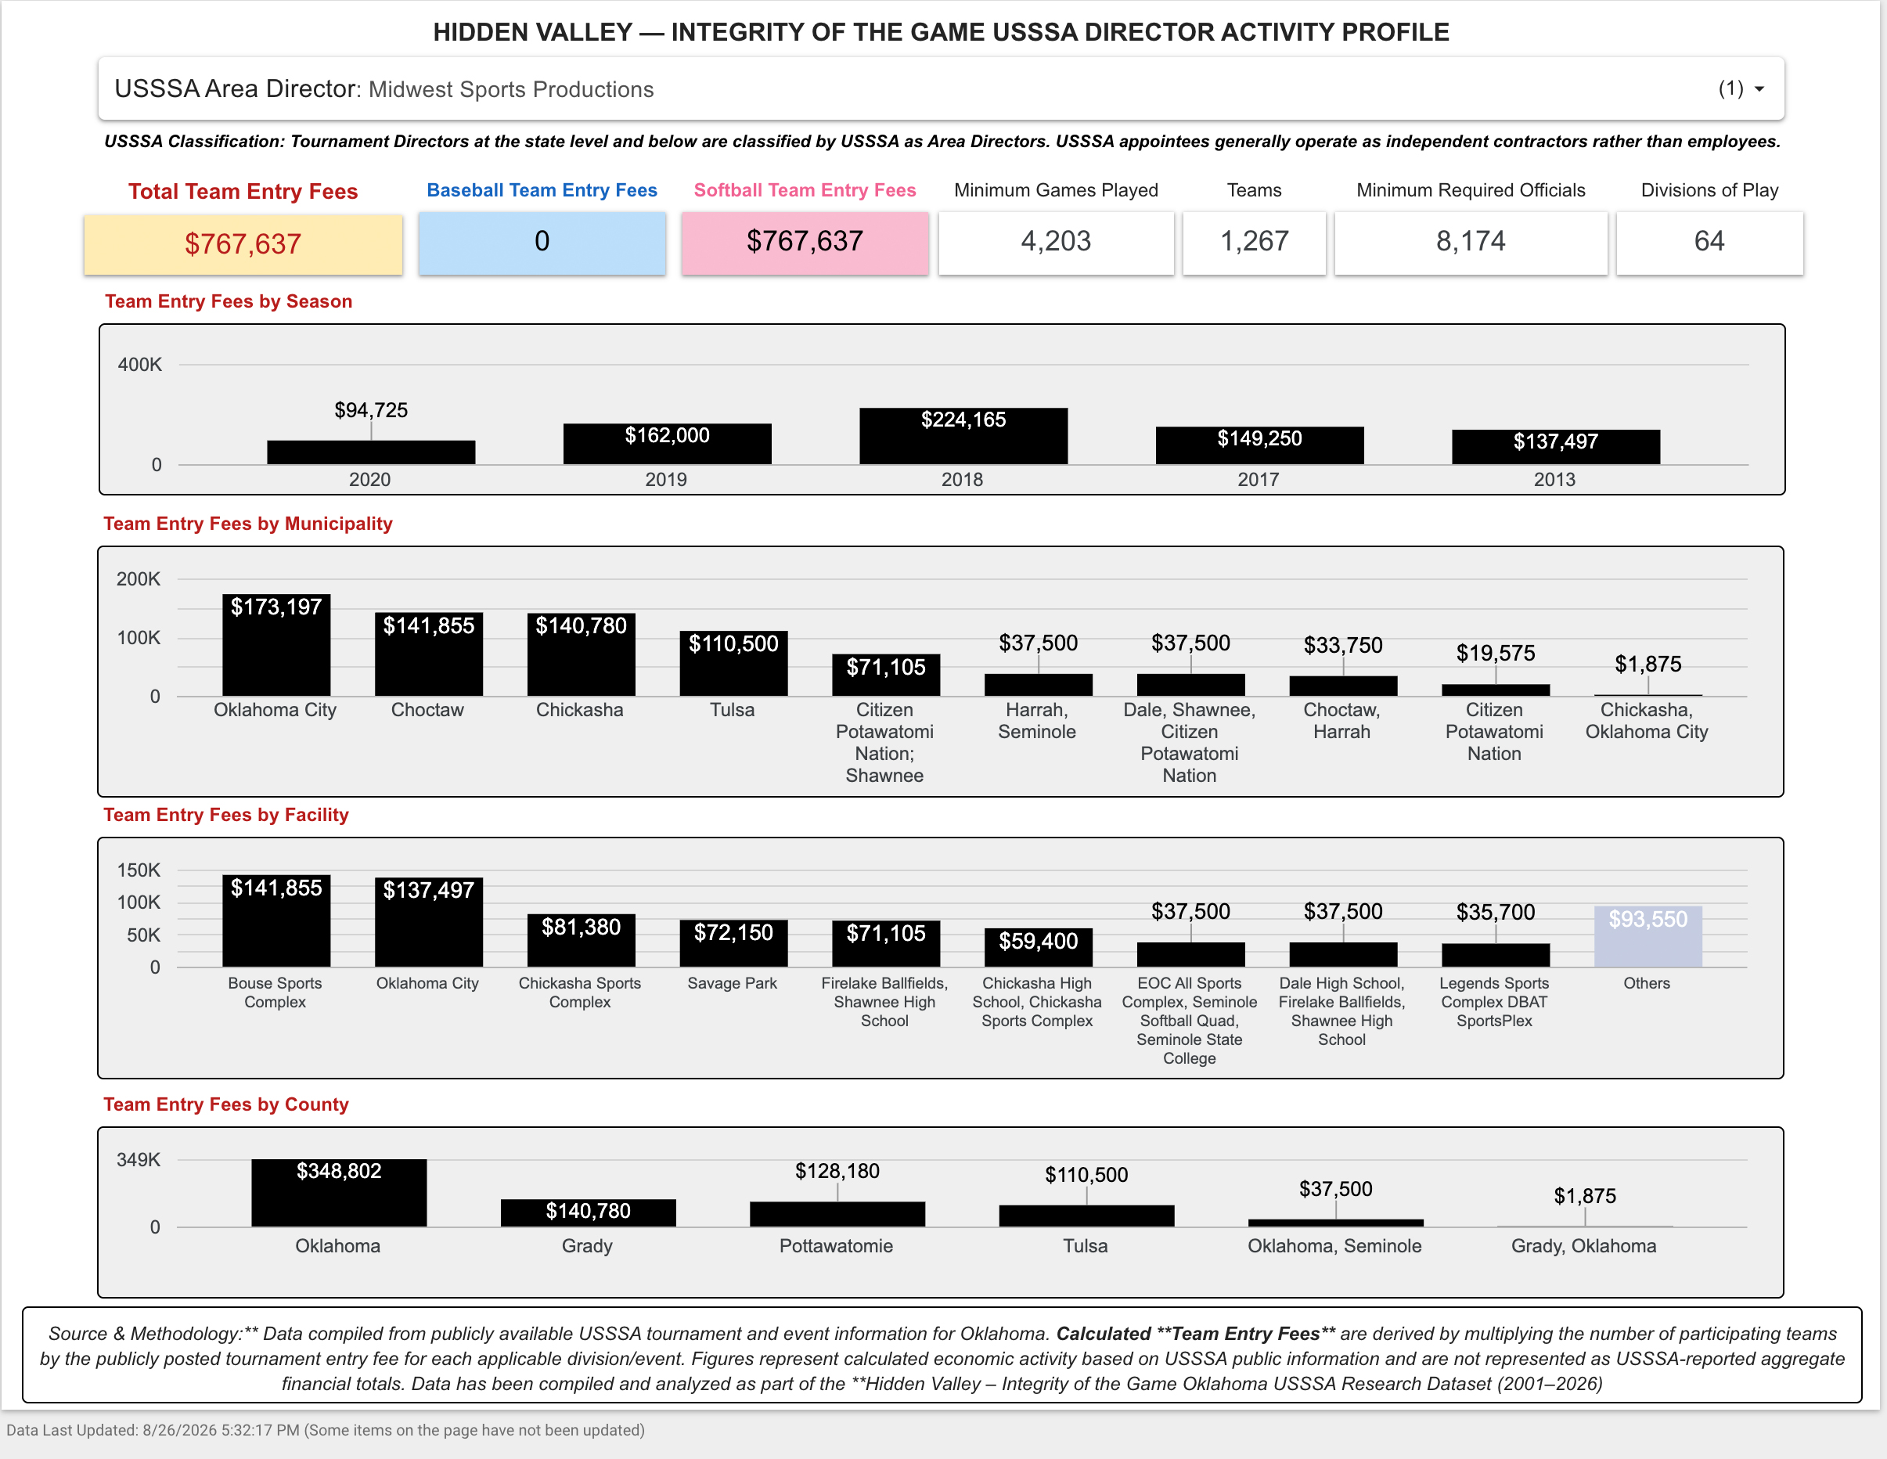Click the Team Entry Fees by Facility heading

pos(226,815)
